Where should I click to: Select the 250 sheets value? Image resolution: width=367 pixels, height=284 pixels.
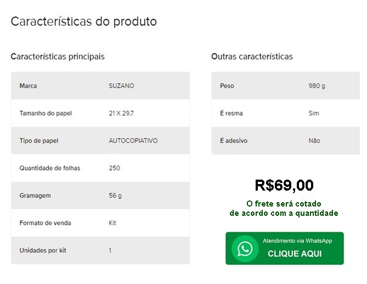click(115, 168)
